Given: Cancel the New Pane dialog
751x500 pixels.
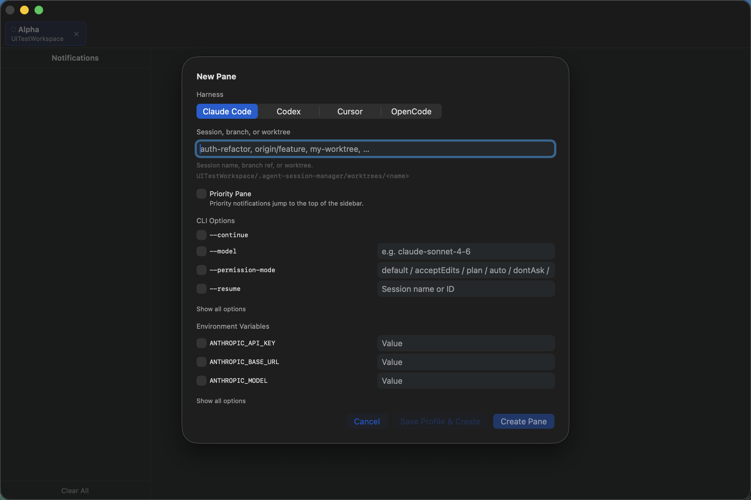Looking at the screenshot, I should [x=367, y=422].
